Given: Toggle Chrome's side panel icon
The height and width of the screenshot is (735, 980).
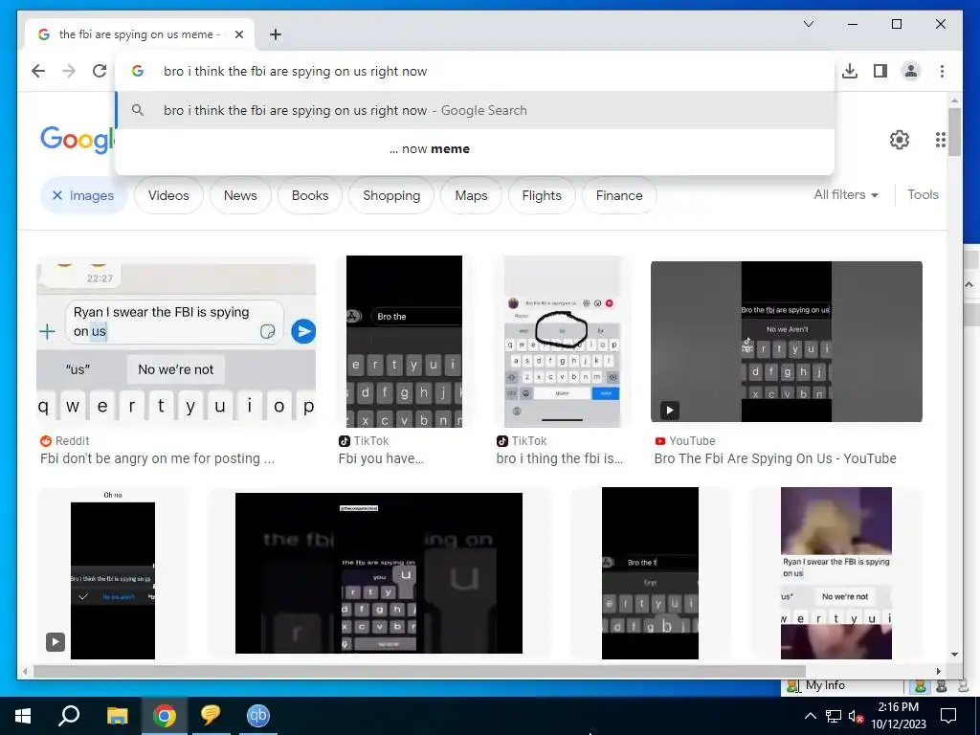Looking at the screenshot, I should click(x=880, y=71).
